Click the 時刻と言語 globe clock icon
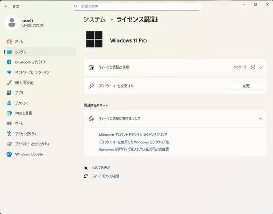This screenshot has width=273, height=214. (x=9, y=113)
